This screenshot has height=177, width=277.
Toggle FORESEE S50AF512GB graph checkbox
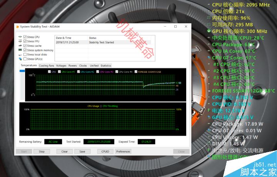pyautogui.click(x=136, y=72)
